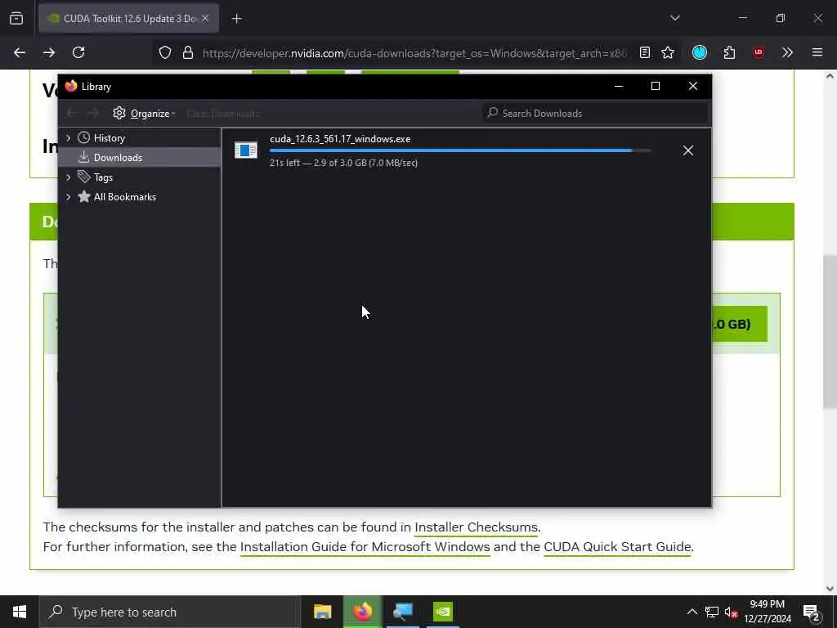Image resolution: width=837 pixels, height=628 pixels.
Task: Click the Firefox taskbar icon
Action: point(362,612)
